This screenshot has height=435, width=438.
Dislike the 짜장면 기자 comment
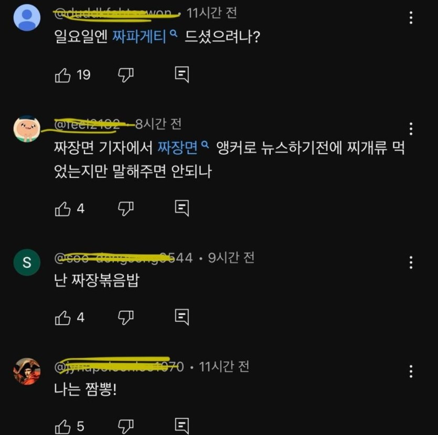[x=126, y=209]
